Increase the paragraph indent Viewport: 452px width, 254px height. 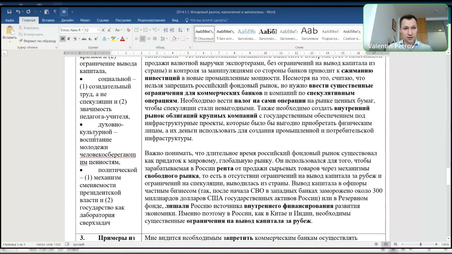pos(172,30)
